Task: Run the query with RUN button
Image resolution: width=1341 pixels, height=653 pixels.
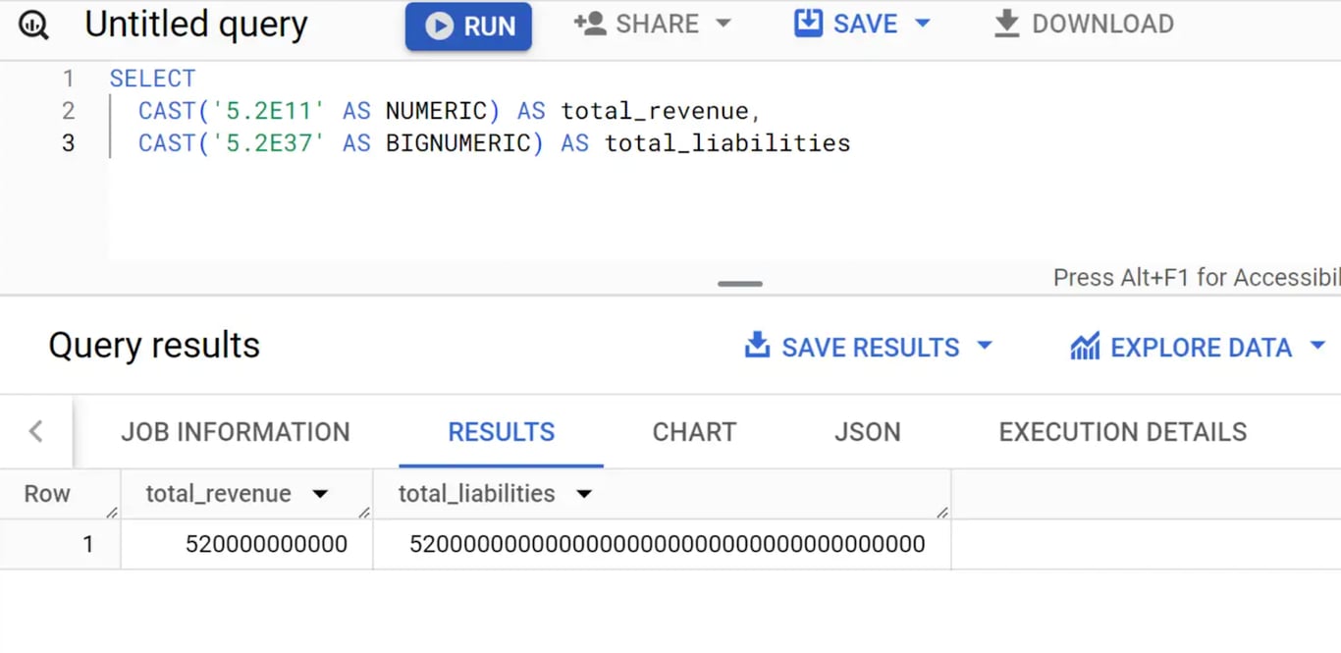Action: click(468, 27)
